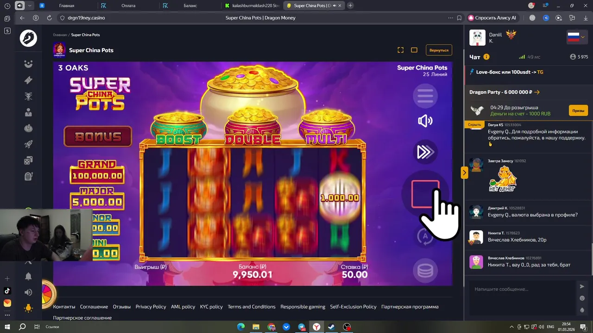Enable turbo fast-forward spin mode
This screenshot has height=333, width=593.
425,152
